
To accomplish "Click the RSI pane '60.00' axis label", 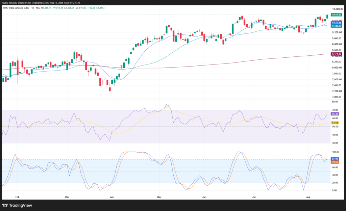I will [335, 118].
